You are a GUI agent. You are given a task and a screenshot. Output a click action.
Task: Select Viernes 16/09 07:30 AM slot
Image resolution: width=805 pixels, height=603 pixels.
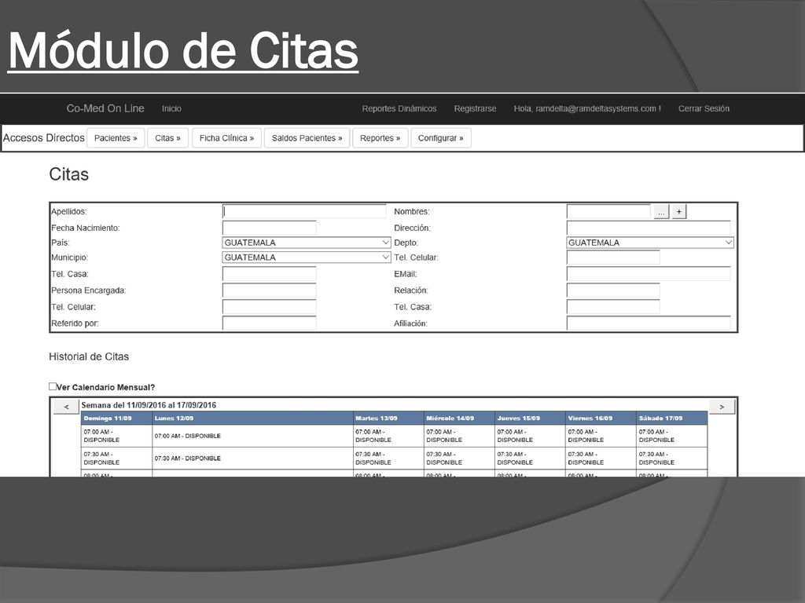pyautogui.click(x=601, y=459)
